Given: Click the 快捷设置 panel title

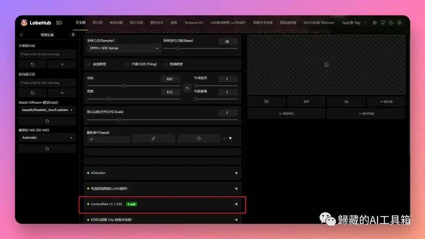Looking at the screenshot, I should [47, 35].
